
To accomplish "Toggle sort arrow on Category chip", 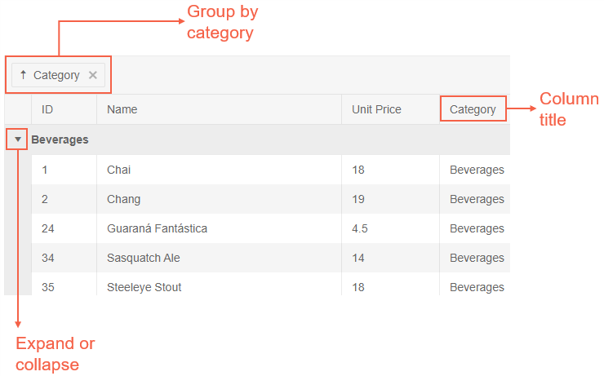I will coord(24,75).
